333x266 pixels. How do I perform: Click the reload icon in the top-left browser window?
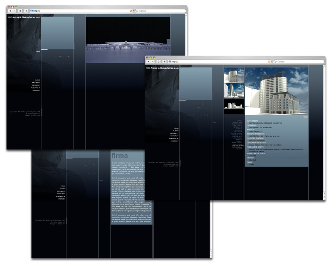pyautogui.click(x=20, y=11)
